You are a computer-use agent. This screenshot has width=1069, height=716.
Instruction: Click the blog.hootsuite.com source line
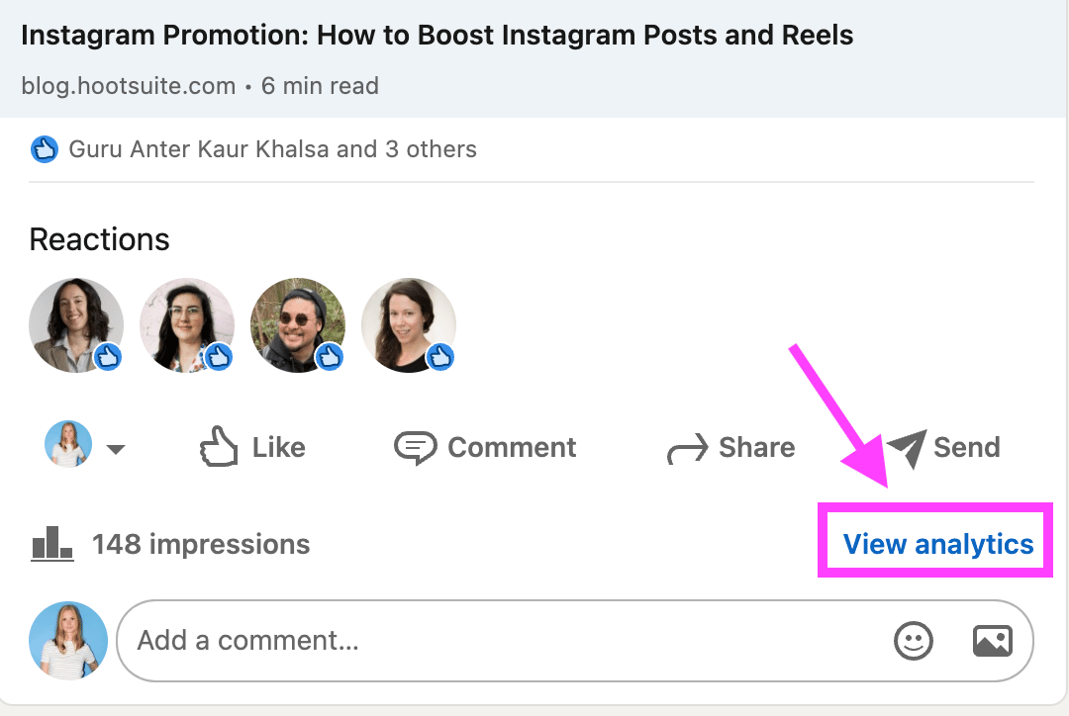pos(199,86)
